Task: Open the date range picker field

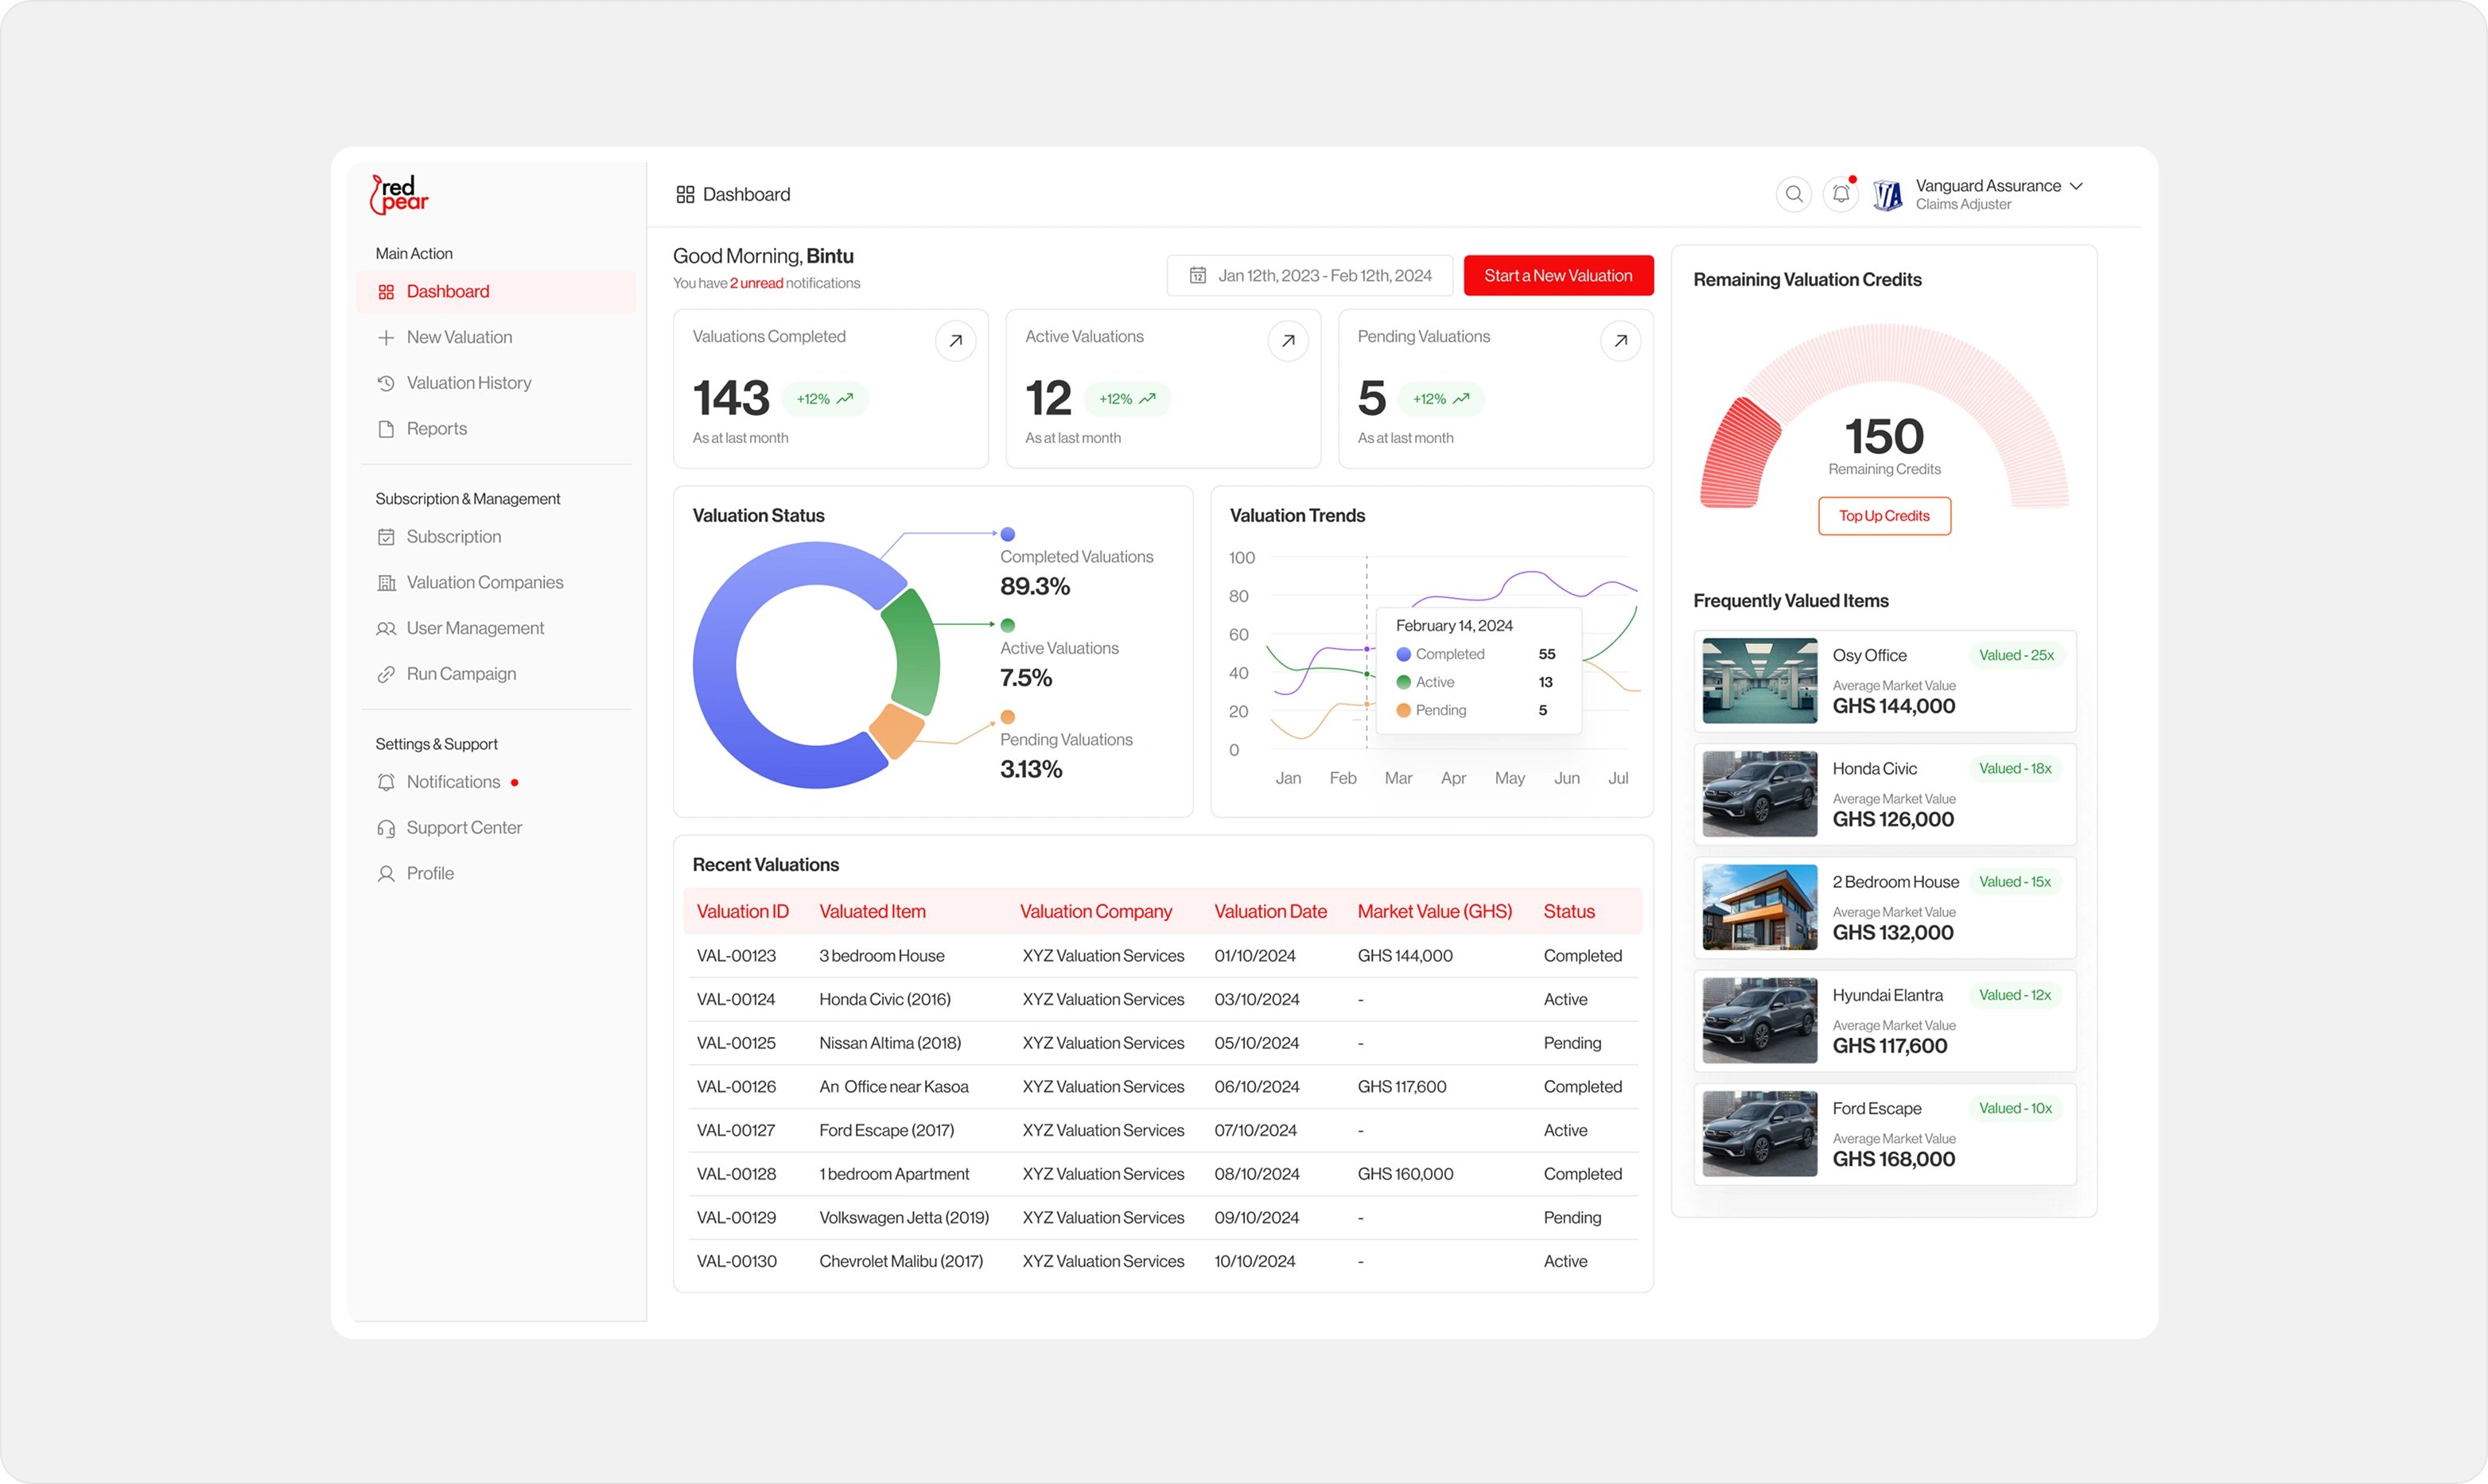Action: pyautogui.click(x=1310, y=275)
